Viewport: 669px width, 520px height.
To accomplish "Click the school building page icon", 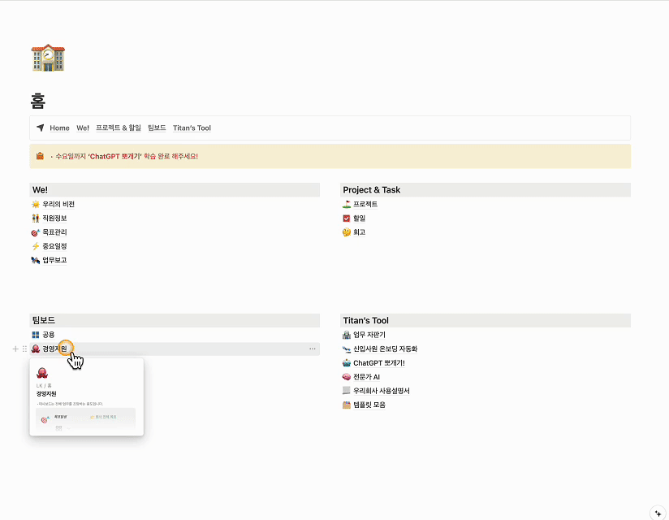I will [47, 57].
